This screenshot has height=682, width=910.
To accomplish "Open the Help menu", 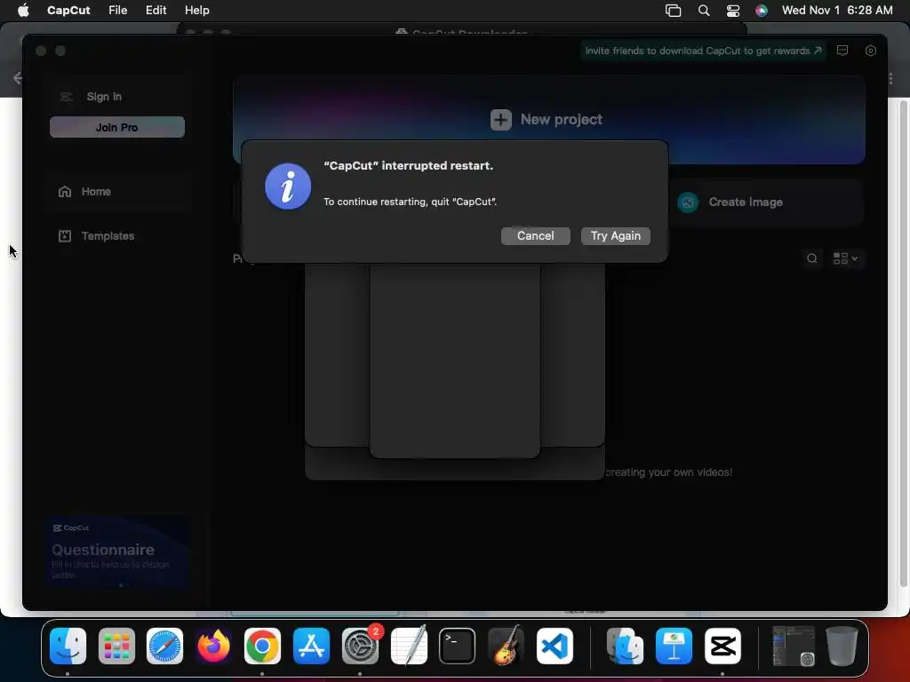I will [x=196, y=10].
